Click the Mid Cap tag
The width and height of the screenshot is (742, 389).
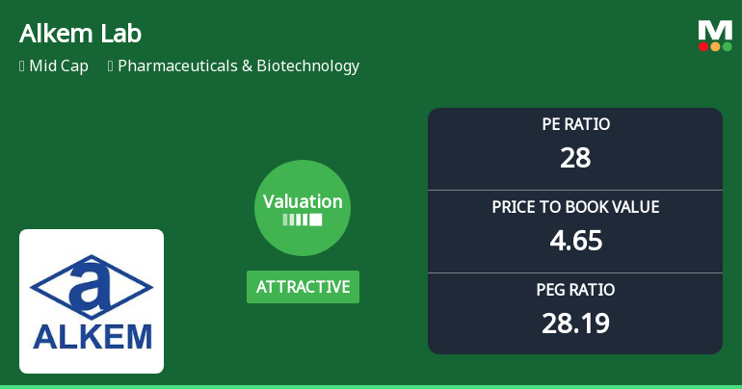point(59,65)
